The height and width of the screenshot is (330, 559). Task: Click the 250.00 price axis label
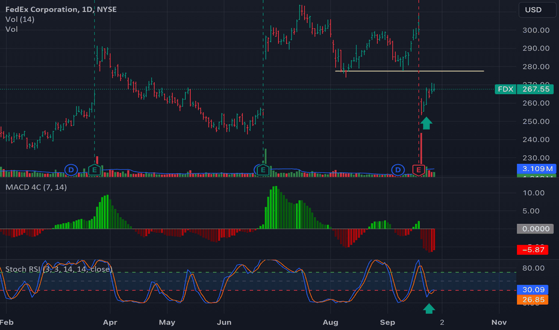click(536, 121)
